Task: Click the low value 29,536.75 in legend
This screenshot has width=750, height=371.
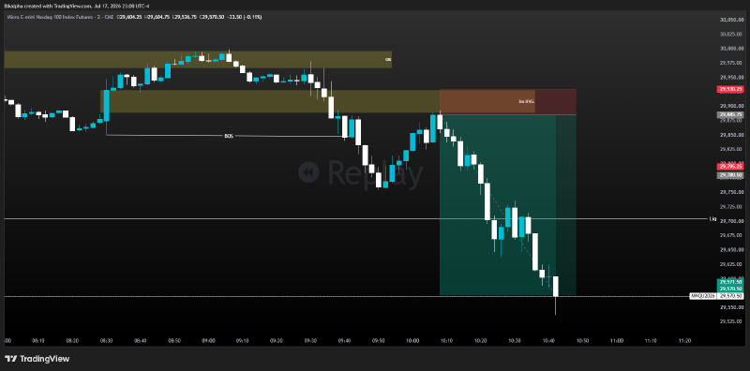Action: click(x=185, y=17)
